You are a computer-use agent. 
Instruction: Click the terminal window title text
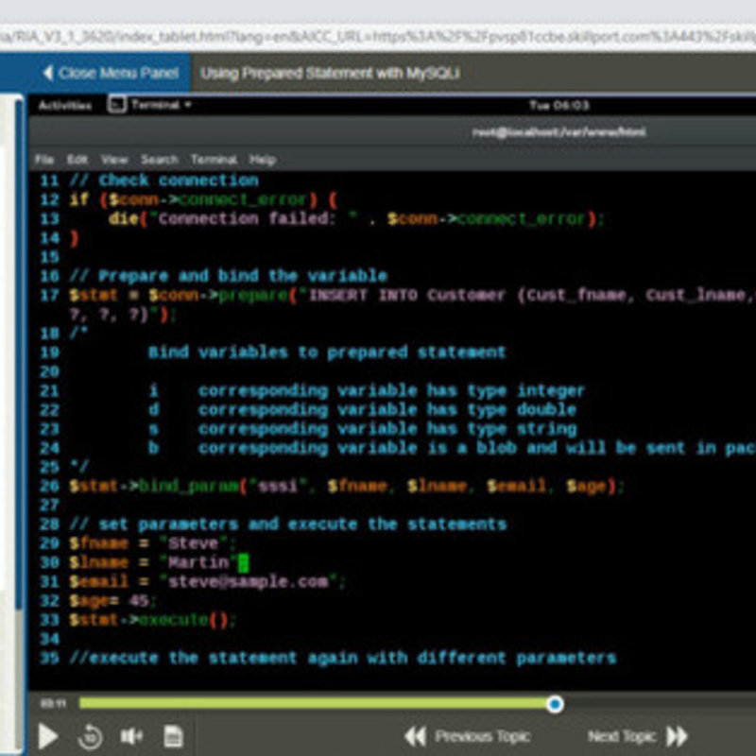click(x=558, y=132)
